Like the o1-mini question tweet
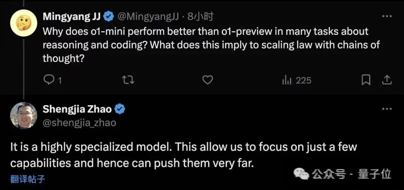The height and width of the screenshot is (190, 404). point(207,80)
